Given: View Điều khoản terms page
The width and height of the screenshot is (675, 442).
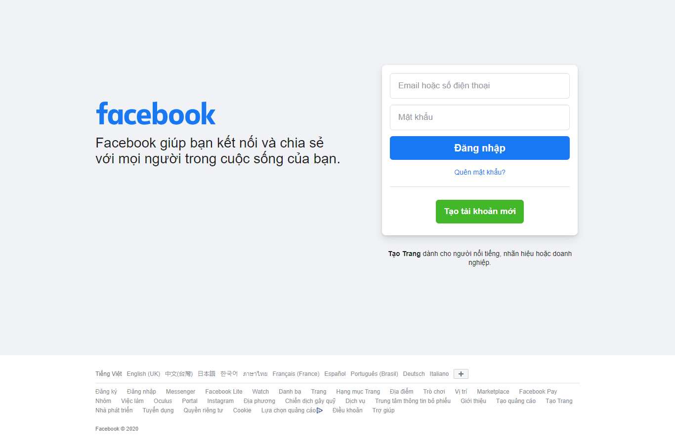Looking at the screenshot, I should coord(347,410).
